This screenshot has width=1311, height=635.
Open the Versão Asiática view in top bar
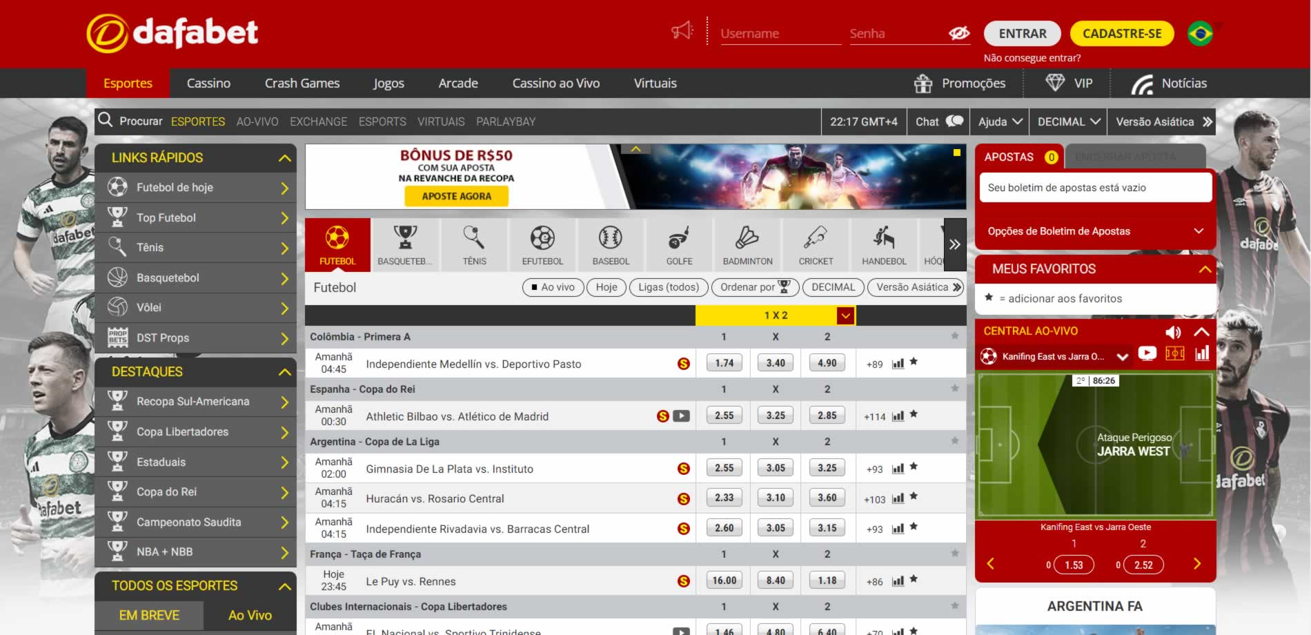click(x=1163, y=121)
